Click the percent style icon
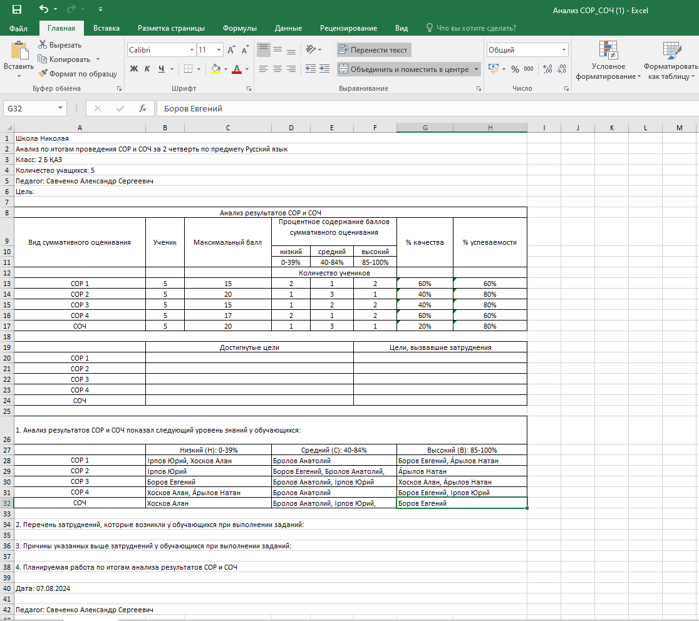The width and height of the screenshot is (699, 621). pos(515,69)
